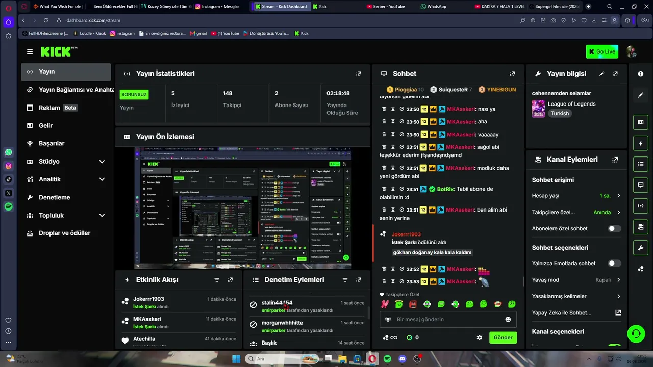This screenshot has height=367, width=653.
Task: Pop out the Kanal Eylemleri panel
Action: pos(615,160)
